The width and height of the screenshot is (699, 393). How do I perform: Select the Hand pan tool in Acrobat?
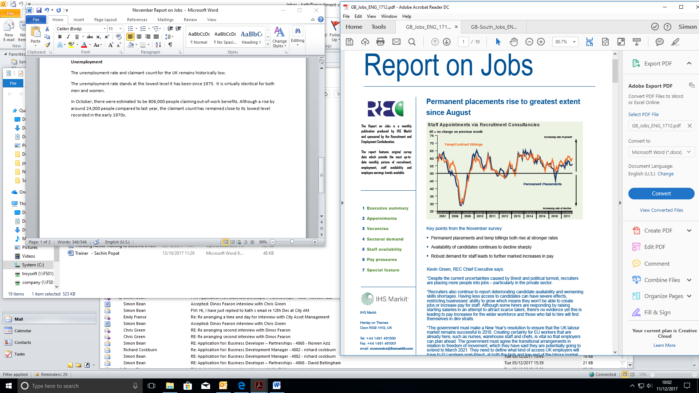pos(513,42)
